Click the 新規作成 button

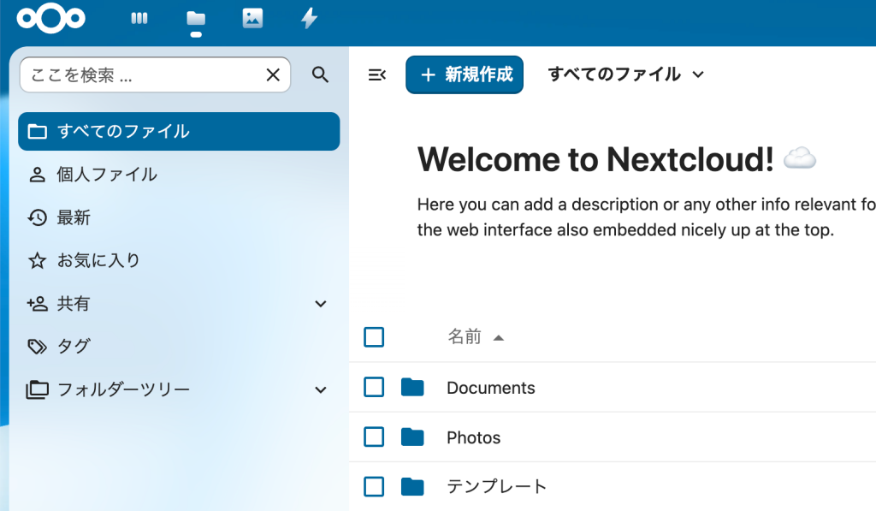click(465, 74)
